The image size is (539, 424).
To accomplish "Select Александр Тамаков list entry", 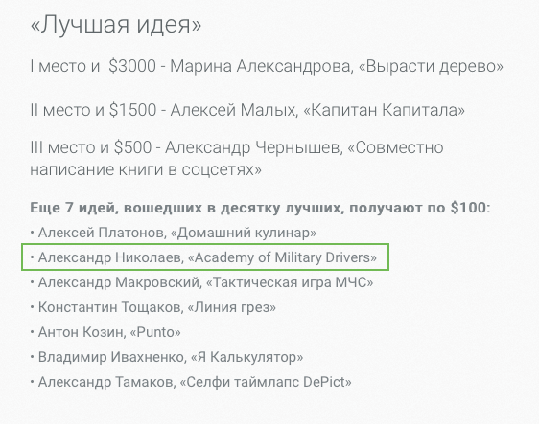I will 191,382.
